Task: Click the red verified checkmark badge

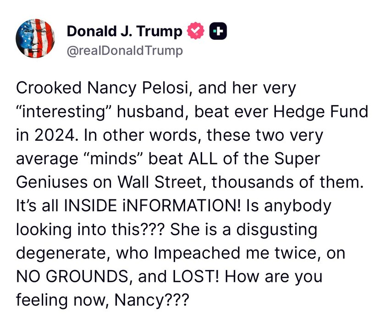Action: pos(195,31)
